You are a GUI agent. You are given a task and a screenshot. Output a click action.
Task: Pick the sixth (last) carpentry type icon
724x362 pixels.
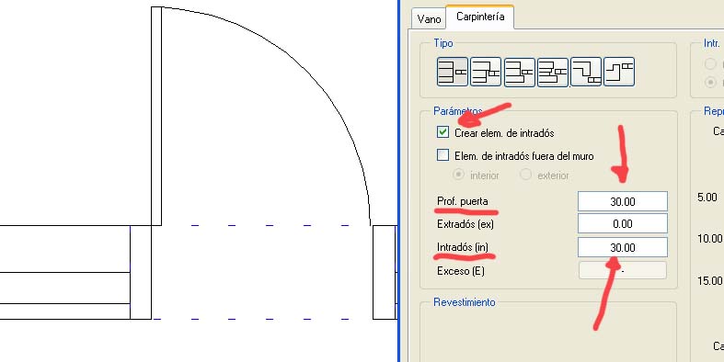(619, 72)
